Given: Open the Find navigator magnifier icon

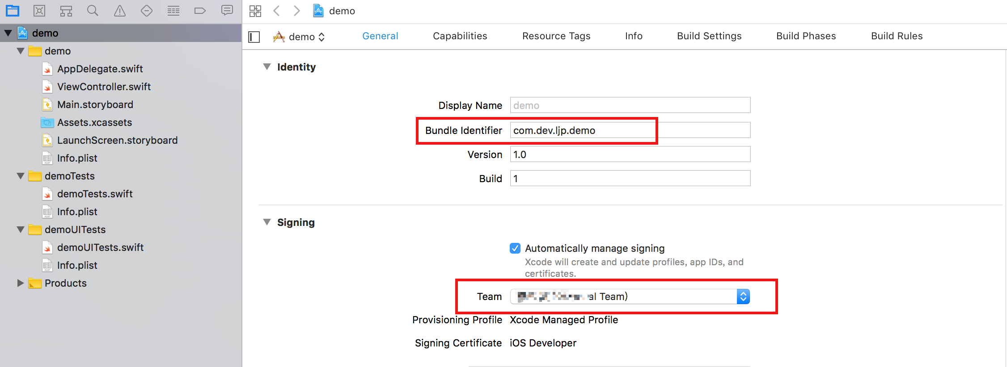Looking at the screenshot, I should (x=93, y=11).
